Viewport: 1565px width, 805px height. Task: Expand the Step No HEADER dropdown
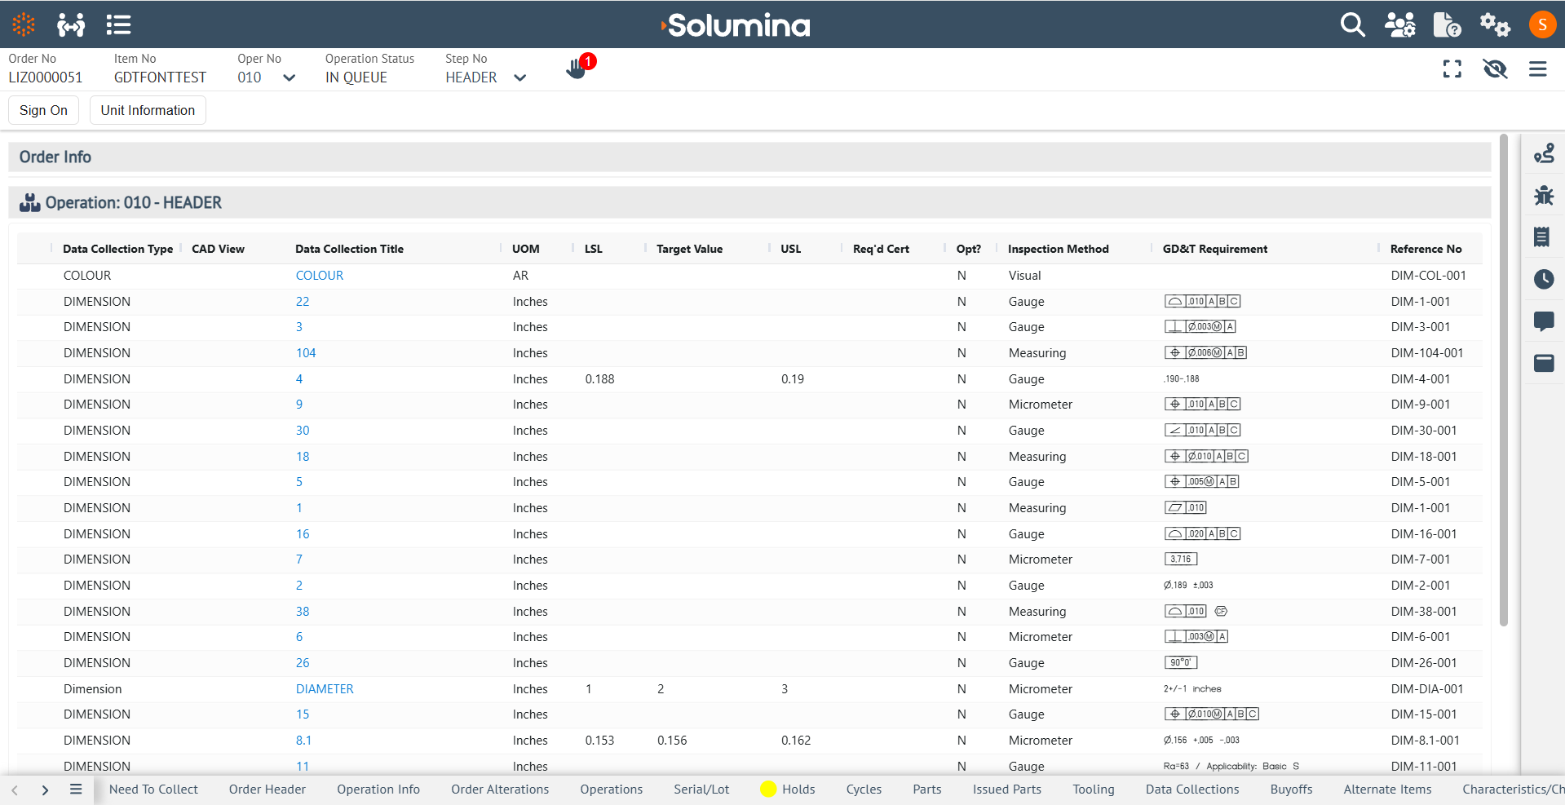[519, 78]
